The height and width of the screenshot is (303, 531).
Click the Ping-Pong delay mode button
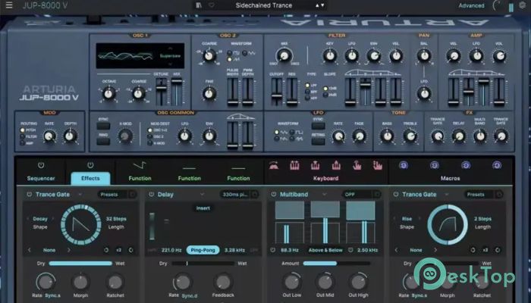point(204,249)
